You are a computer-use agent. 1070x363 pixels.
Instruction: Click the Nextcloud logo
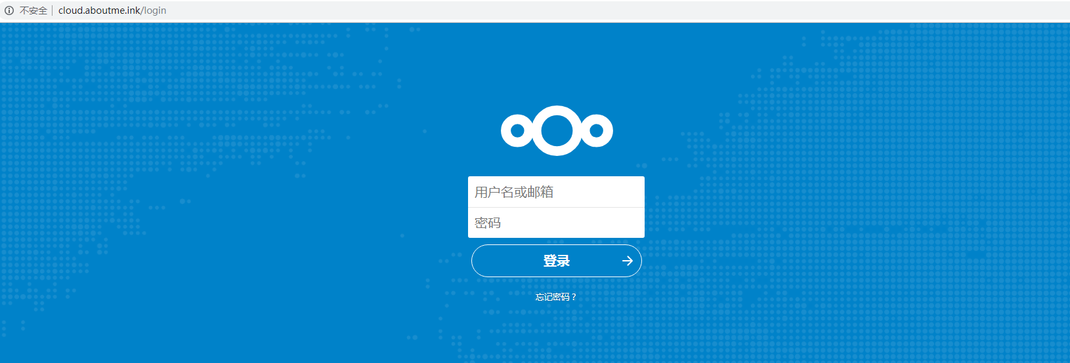coord(557,130)
